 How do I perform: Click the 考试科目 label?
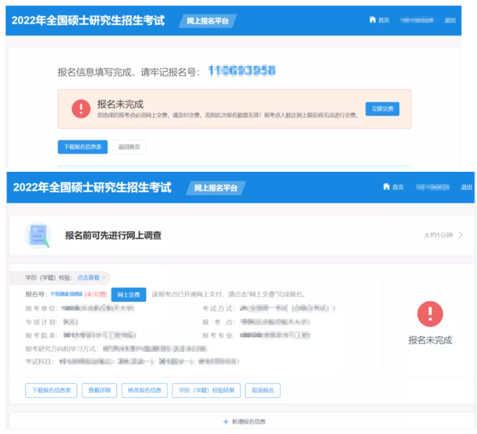(40, 362)
